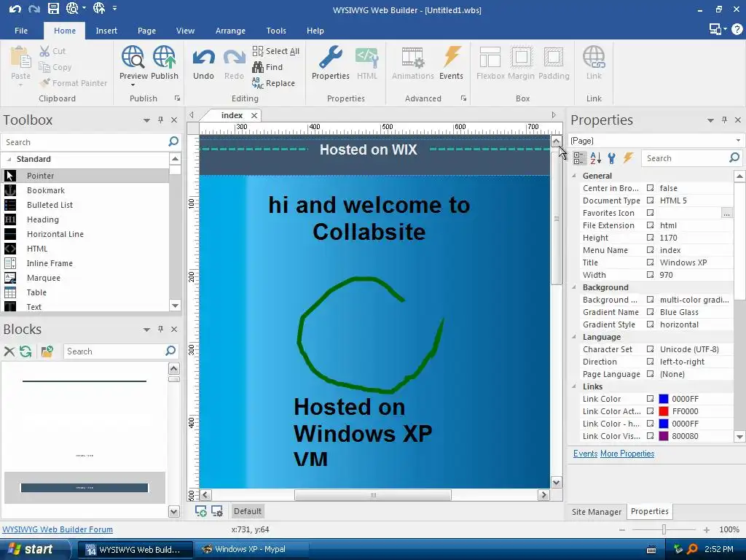Open the File menu

pos(21,31)
